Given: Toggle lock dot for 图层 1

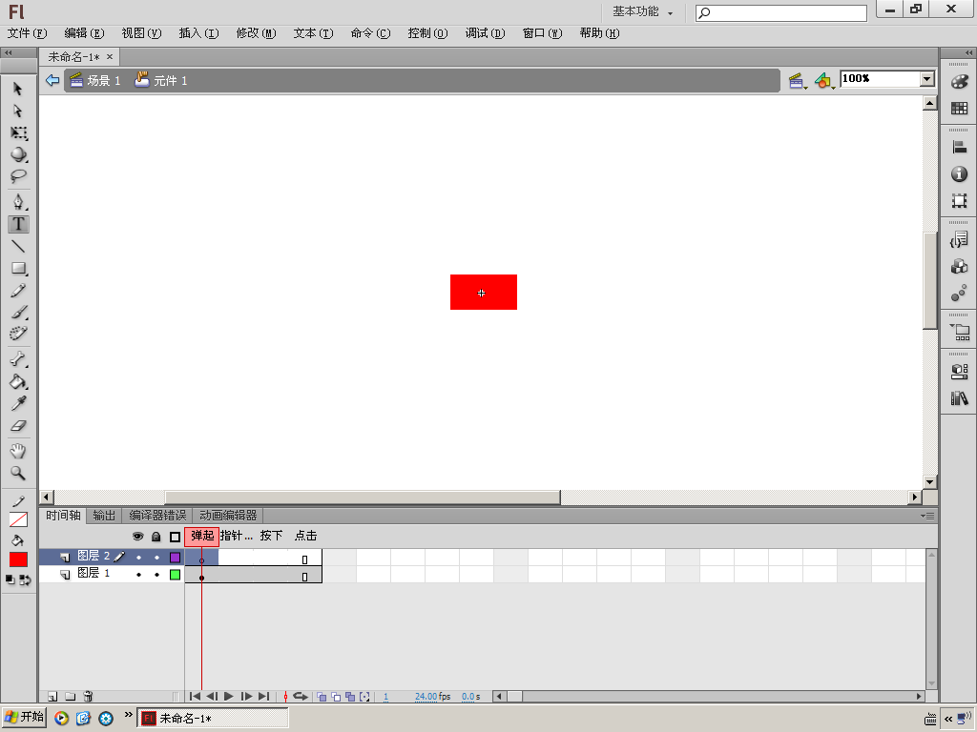Looking at the screenshot, I should point(156,575).
